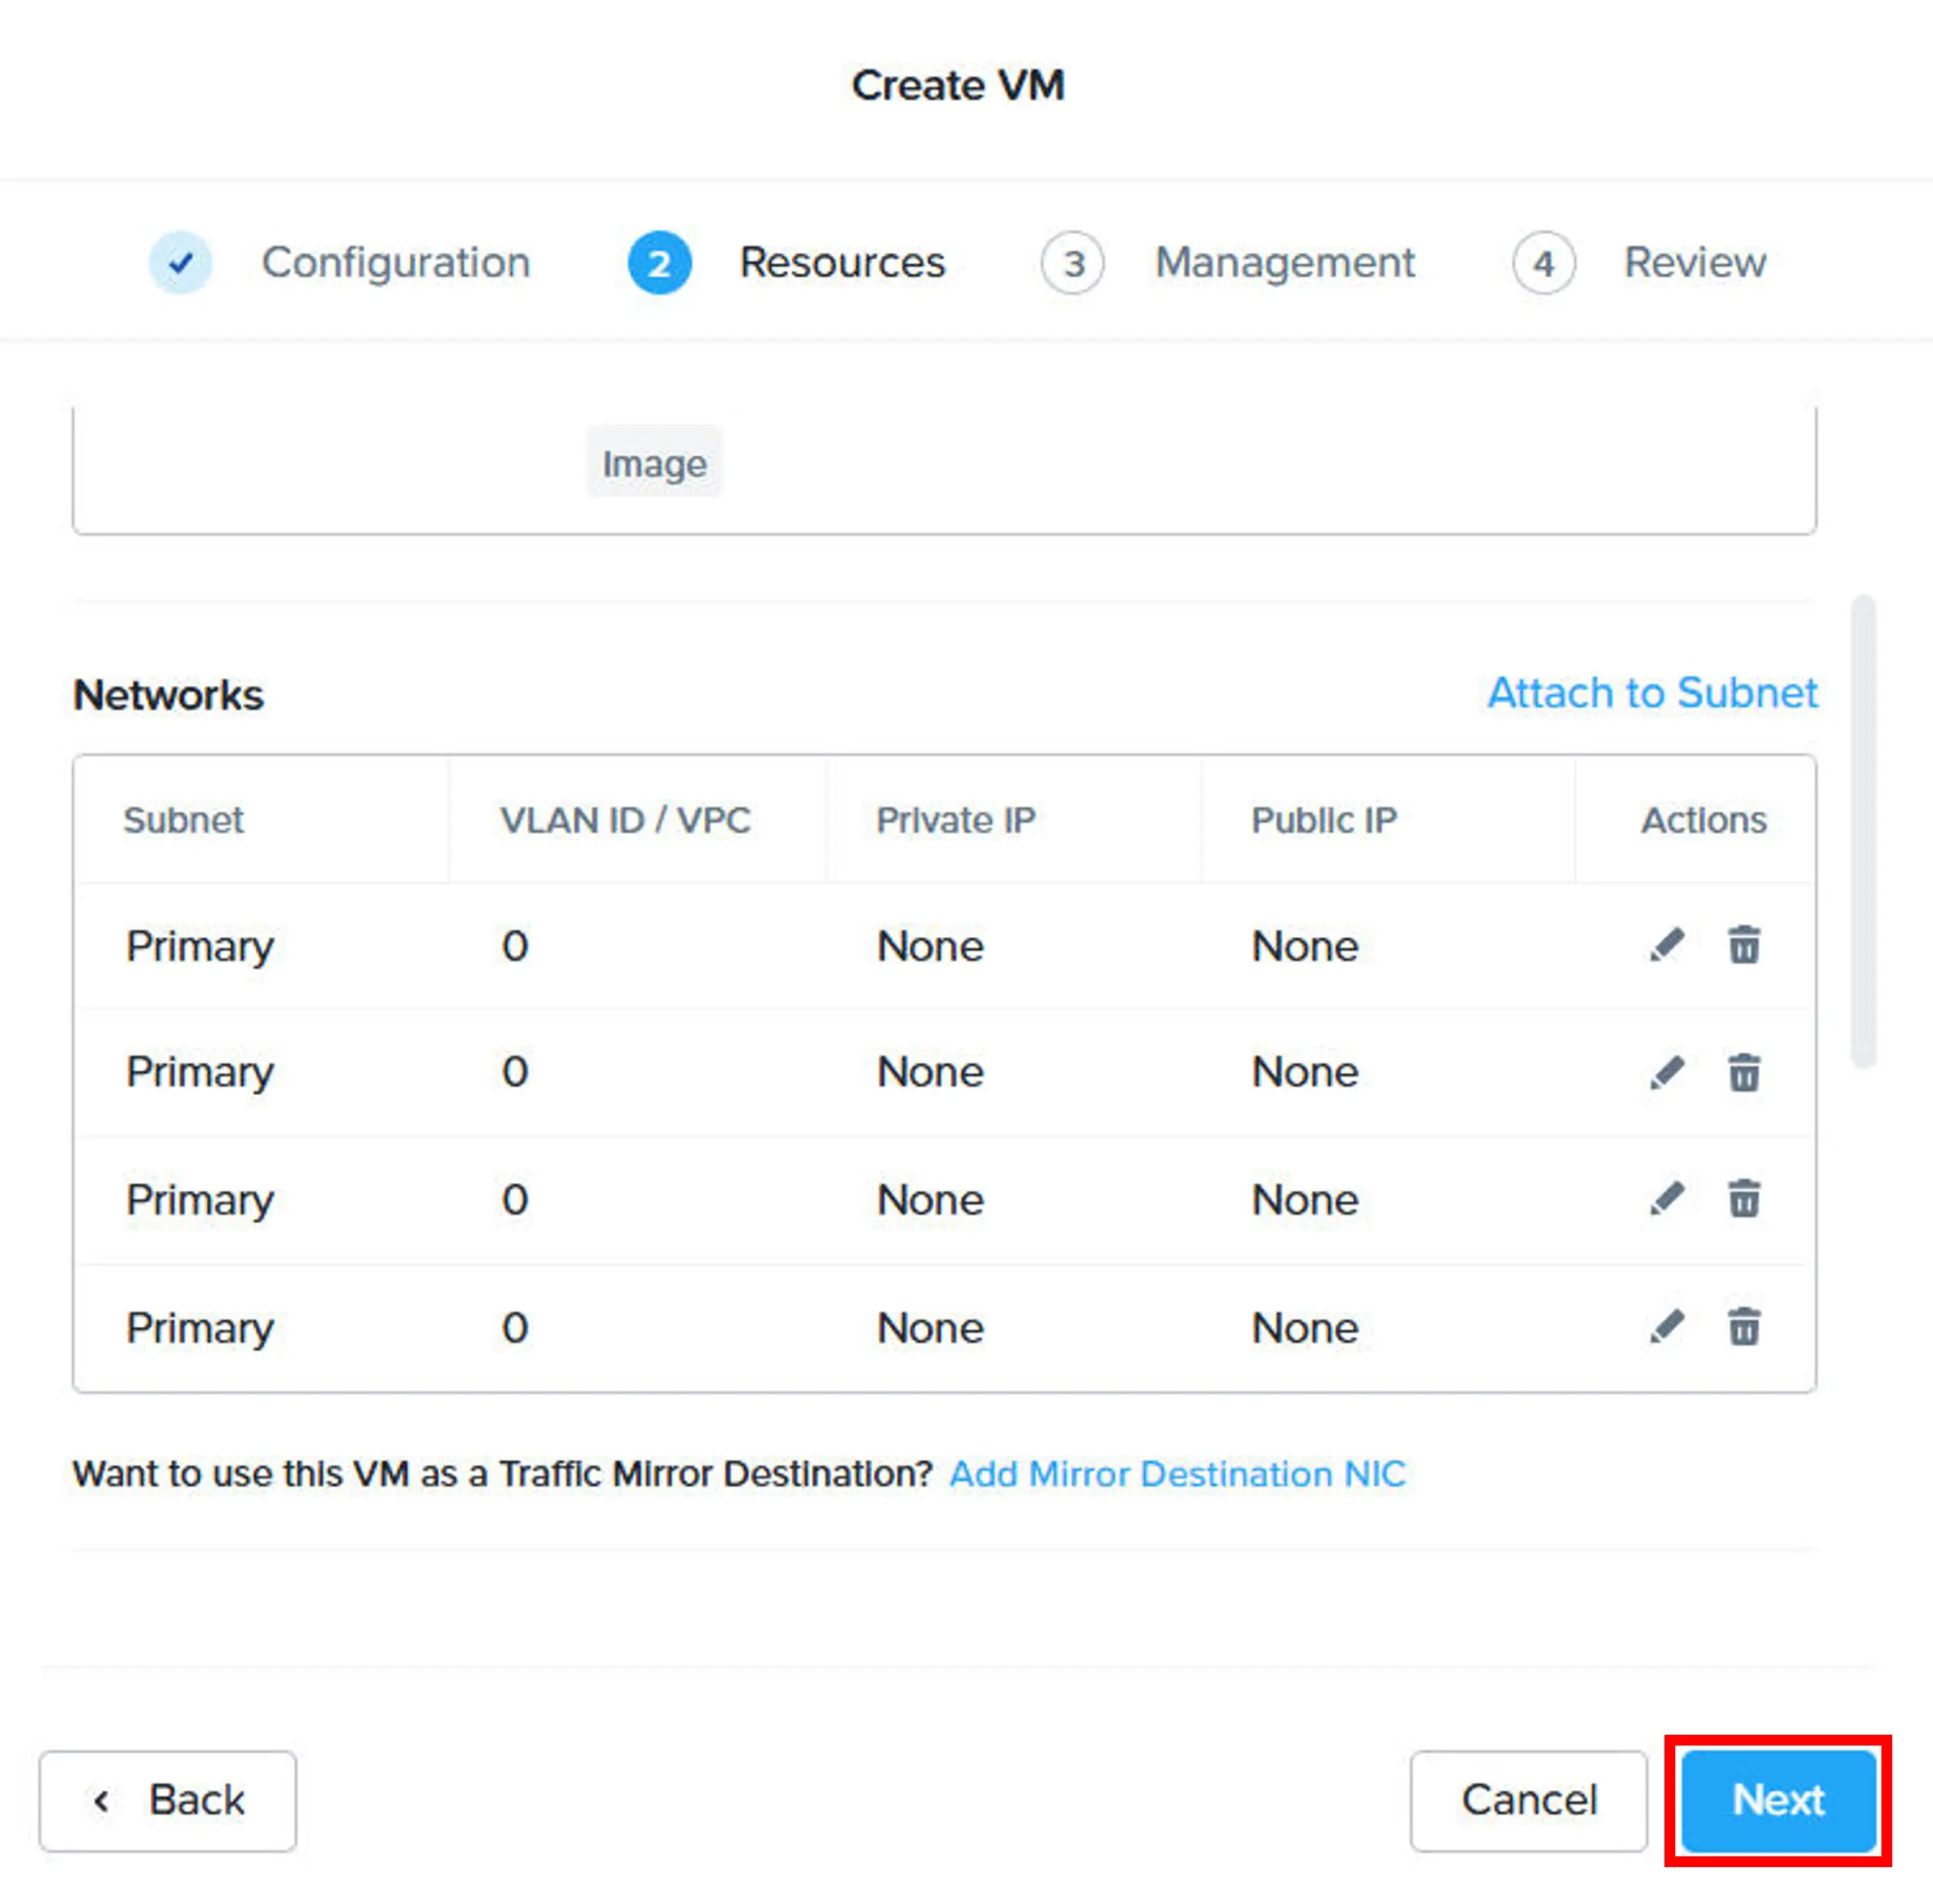Add Mirror Destination NIC link
The width and height of the screenshot is (1933, 1904).
click(1177, 1474)
